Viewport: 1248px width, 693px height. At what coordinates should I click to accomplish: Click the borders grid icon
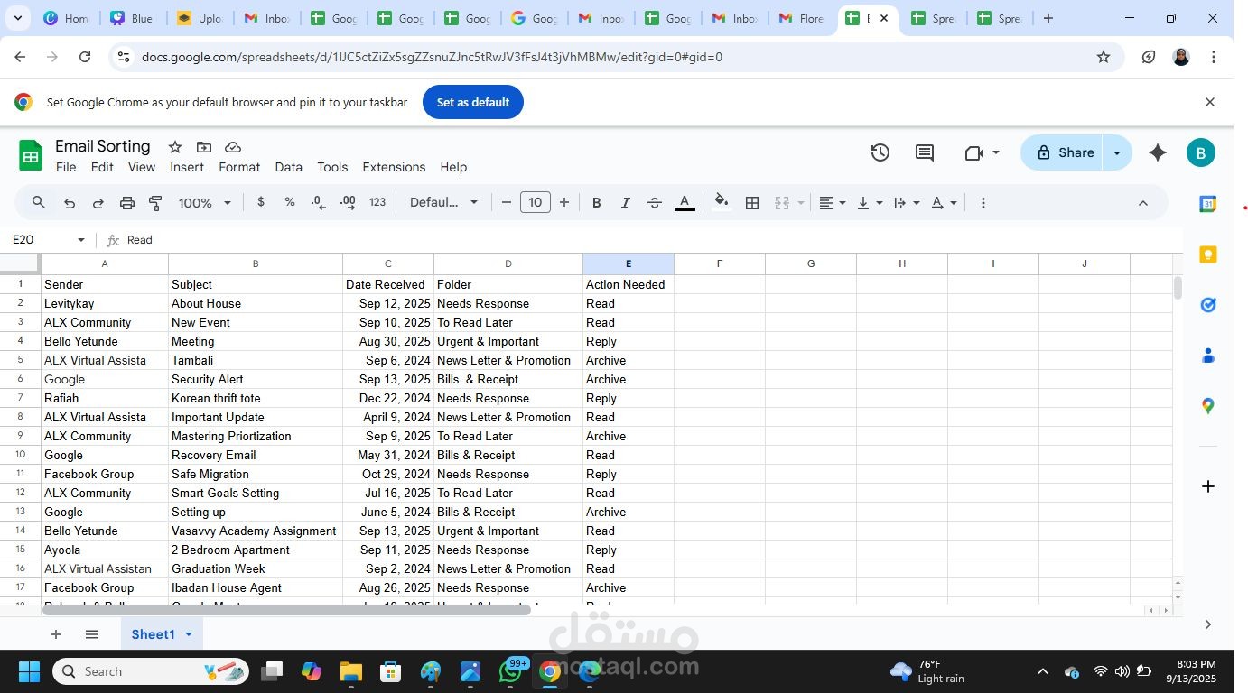(751, 203)
